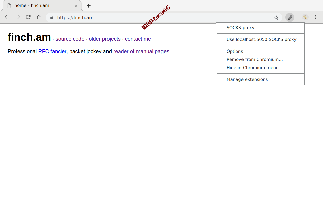Open 'Manage extensions' from menu
The width and height of the screenshot is (323, 201).
click(x=260, y=79)
